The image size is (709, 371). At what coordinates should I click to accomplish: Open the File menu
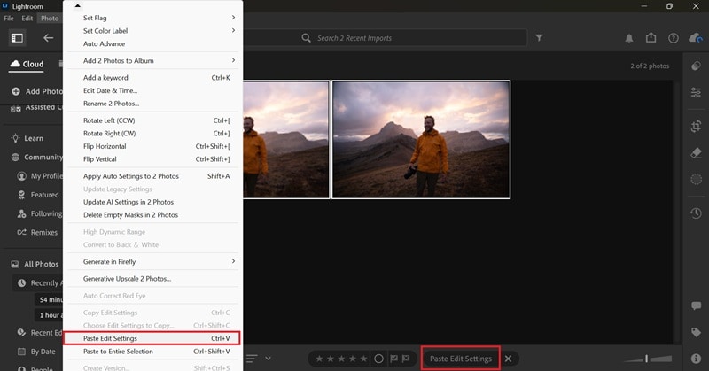(x=9, y=18)
